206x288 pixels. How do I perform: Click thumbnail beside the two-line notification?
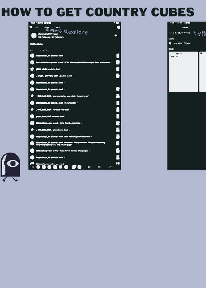[118, 143]
